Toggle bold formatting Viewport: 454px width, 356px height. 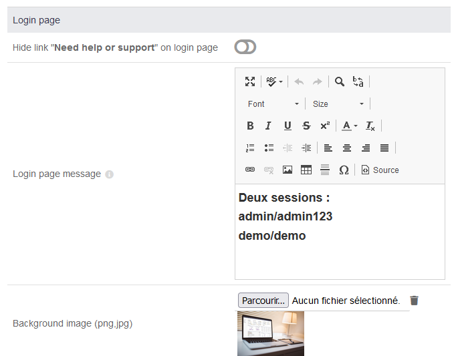pyautogui.click(x=250, y=126)
